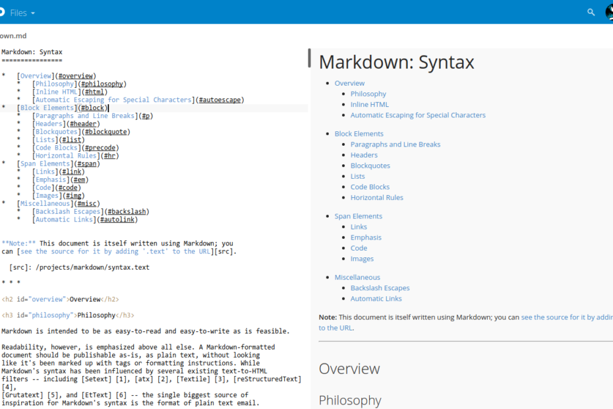Click the '* * *' rule line in editor

pos(11,282)
